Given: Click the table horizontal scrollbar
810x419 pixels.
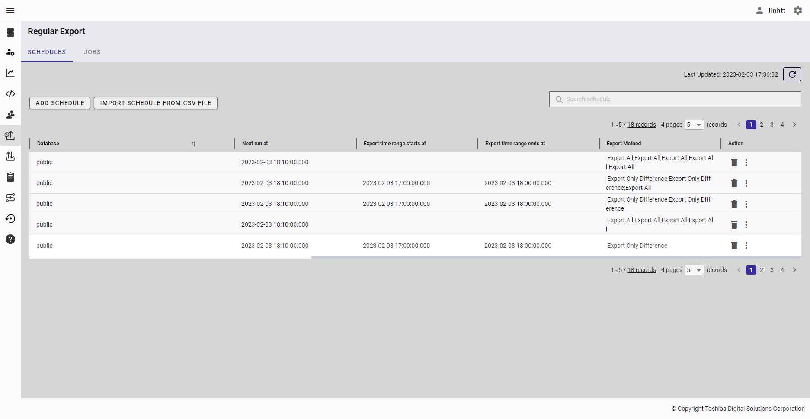Looking at the screenshot, I should [x=556, y=258].
